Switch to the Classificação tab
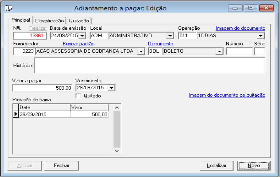280x177 pixels. 50,21
